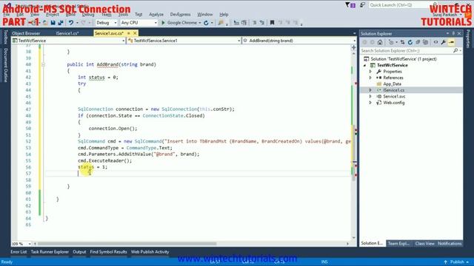Open Find in Files from toolbar
The height and width of the screenshot is (266, 474).
(221, 23)
